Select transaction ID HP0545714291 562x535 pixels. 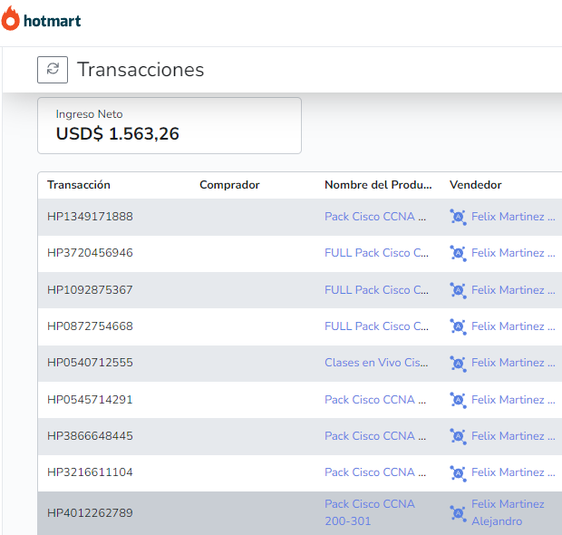pyautogui.click(x=90, y=400)
